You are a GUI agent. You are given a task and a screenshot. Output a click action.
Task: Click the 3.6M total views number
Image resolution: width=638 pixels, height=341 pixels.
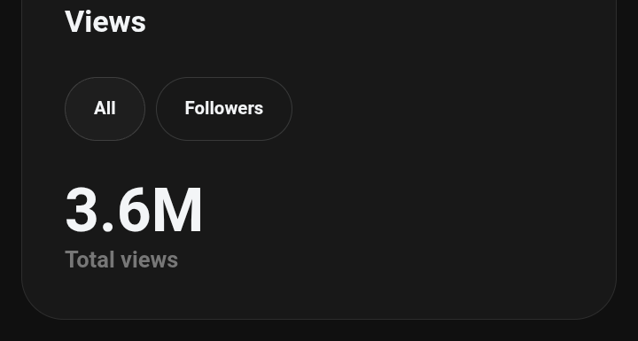134,210
